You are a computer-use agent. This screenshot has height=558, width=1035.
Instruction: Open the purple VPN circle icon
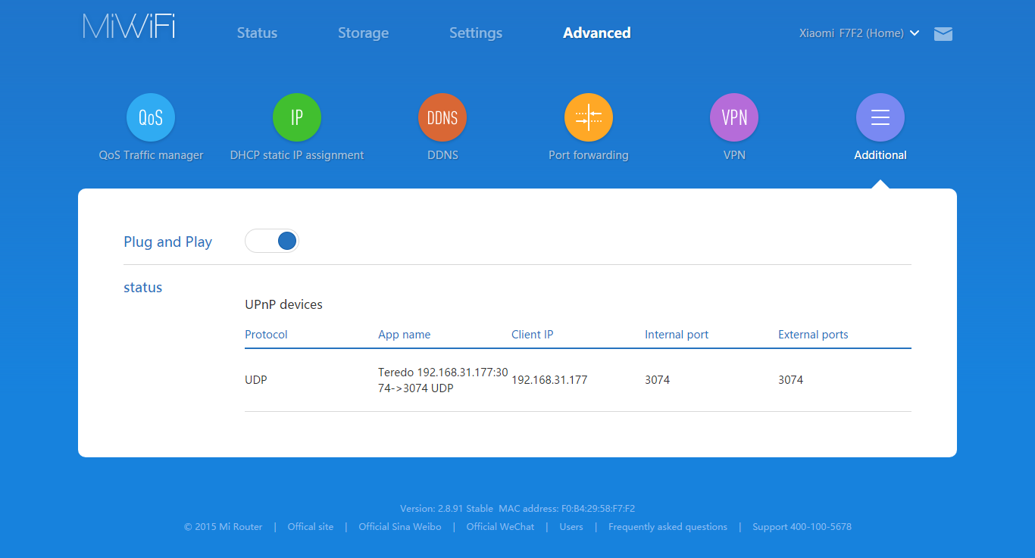734,117
